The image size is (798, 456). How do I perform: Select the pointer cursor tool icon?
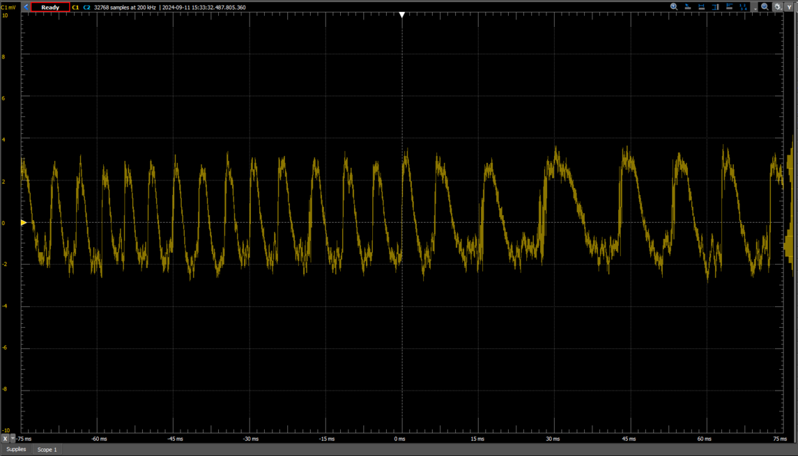688,7
